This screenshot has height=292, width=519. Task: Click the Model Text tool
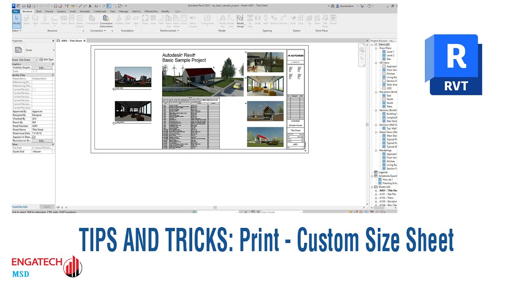pyautogui.click(x=223, y=21)
